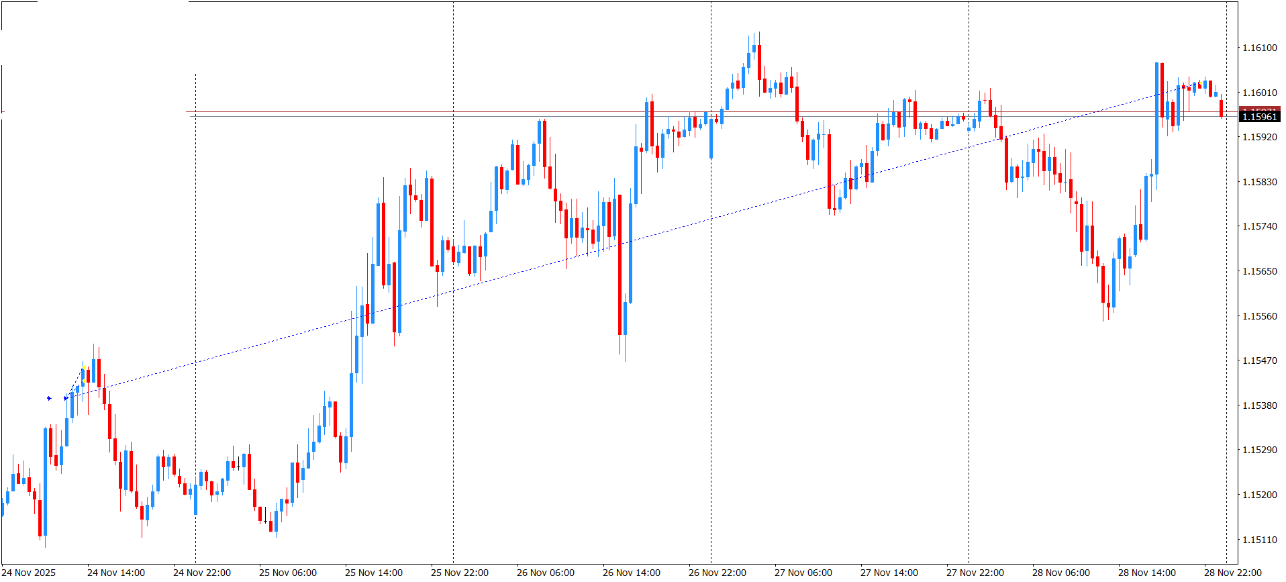Click the 1.15560 price axis label
1286x582 pixels.
pyautogui.click(x=1260, y=316)
